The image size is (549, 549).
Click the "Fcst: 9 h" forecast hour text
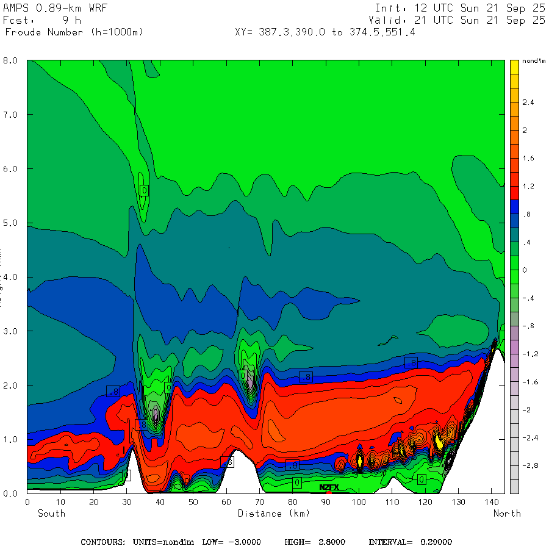coord(42,20)
